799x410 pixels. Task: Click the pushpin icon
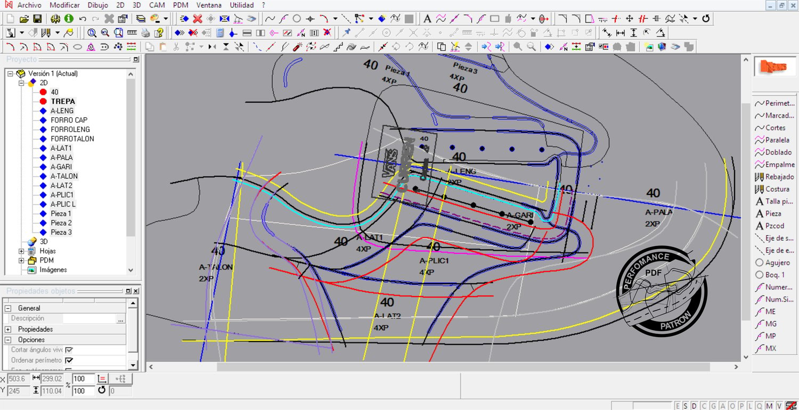pos(346,32)
